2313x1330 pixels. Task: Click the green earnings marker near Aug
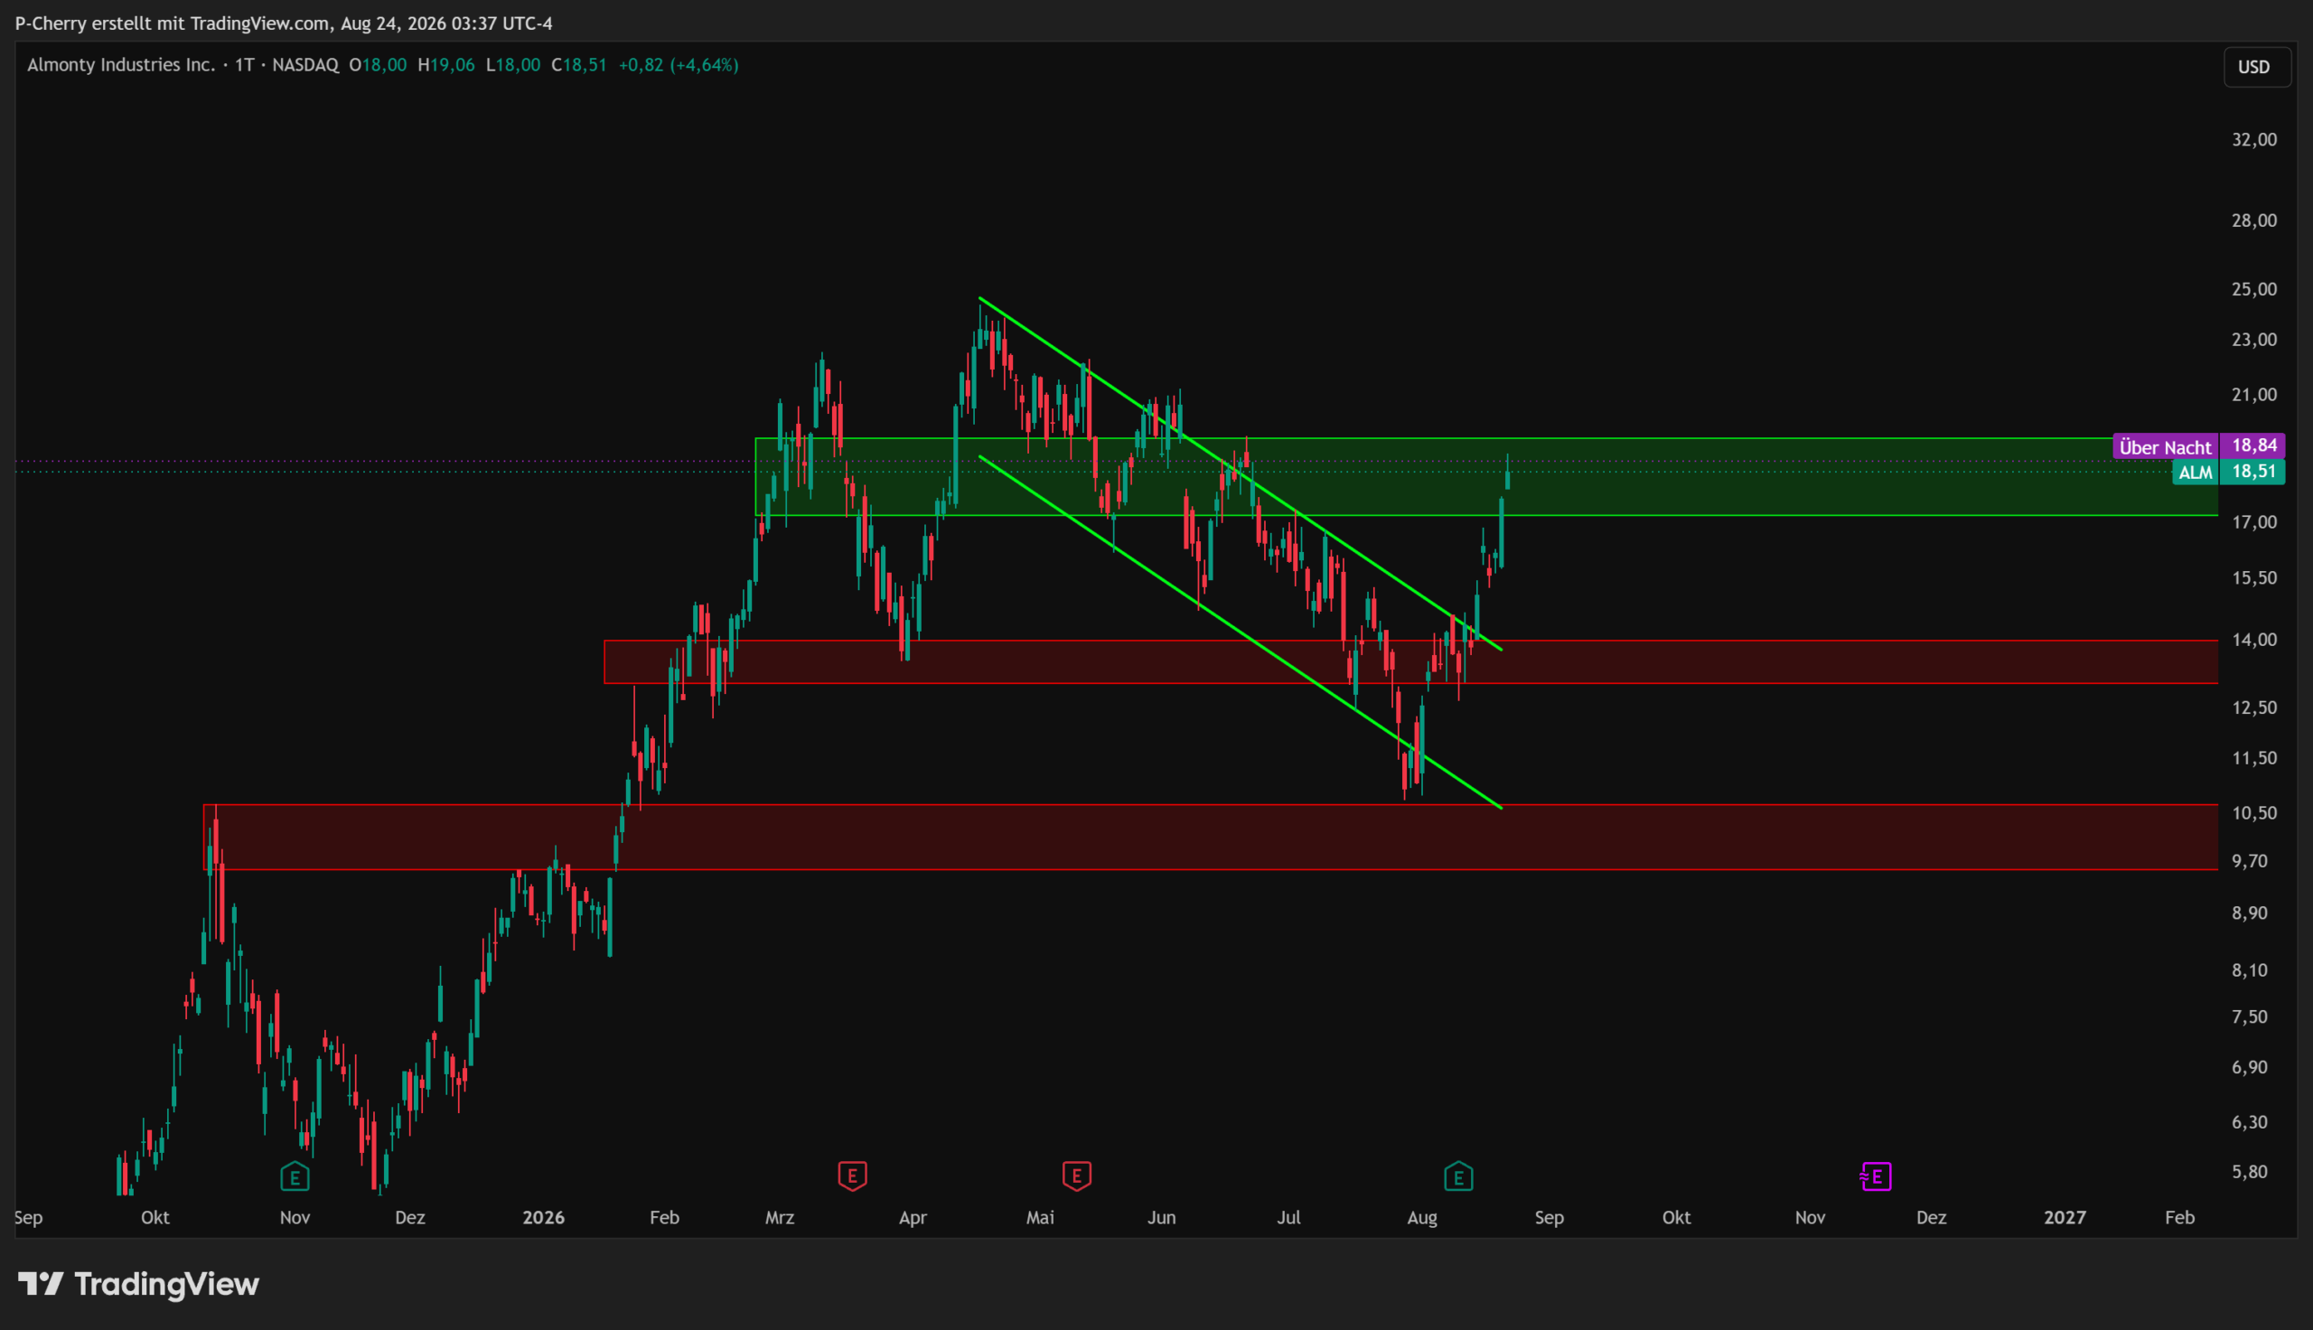(x=1458, y=1176)
